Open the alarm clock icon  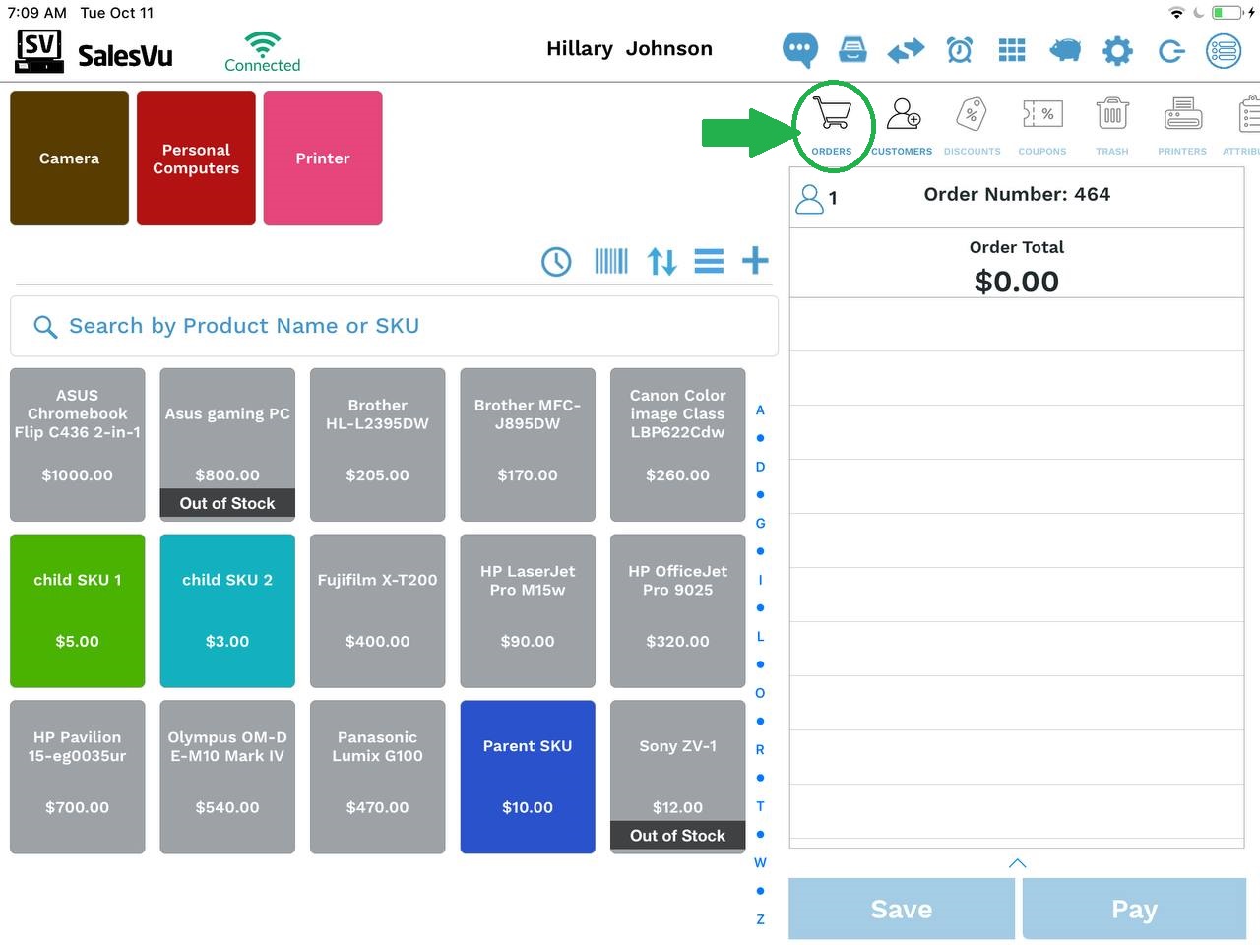960,49
